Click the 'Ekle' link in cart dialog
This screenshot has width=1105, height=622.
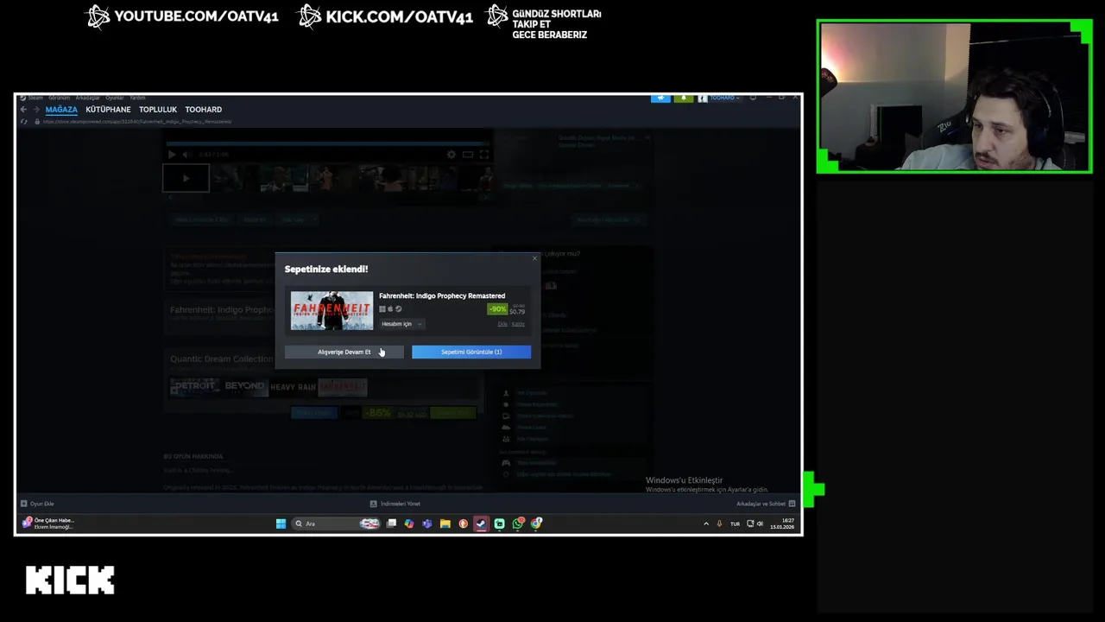point(502,324)
